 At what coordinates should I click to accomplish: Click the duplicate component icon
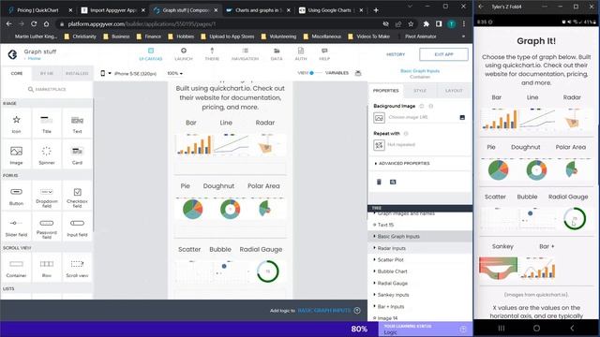tap(393, 182)
